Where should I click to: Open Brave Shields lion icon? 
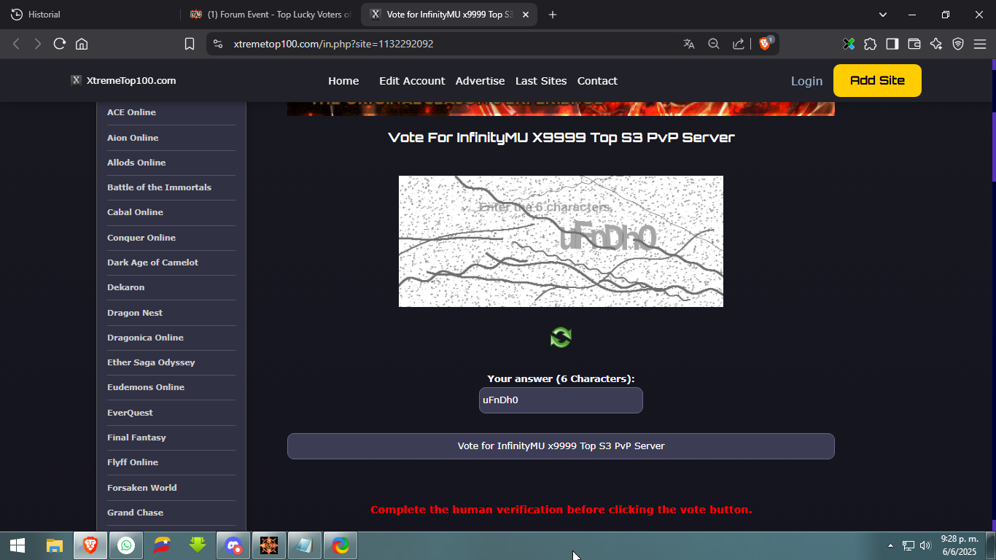point(765,43)
